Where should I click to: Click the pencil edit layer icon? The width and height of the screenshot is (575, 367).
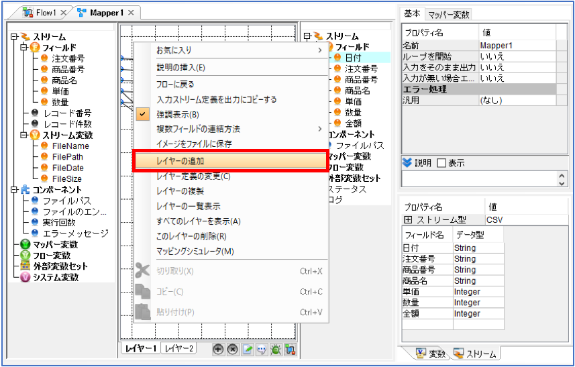(x=247, y=350)
